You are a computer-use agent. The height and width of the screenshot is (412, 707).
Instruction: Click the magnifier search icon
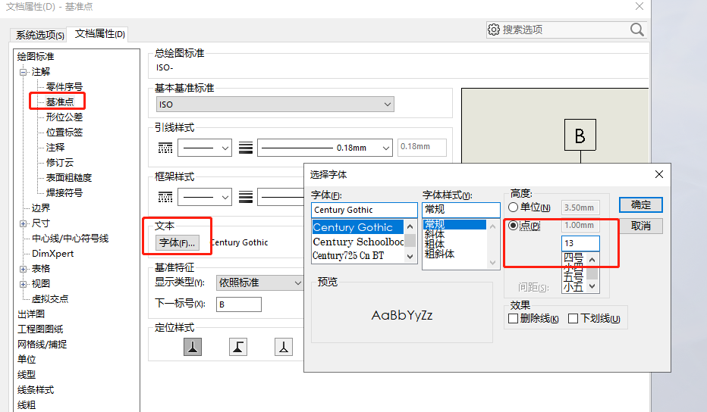636,30
